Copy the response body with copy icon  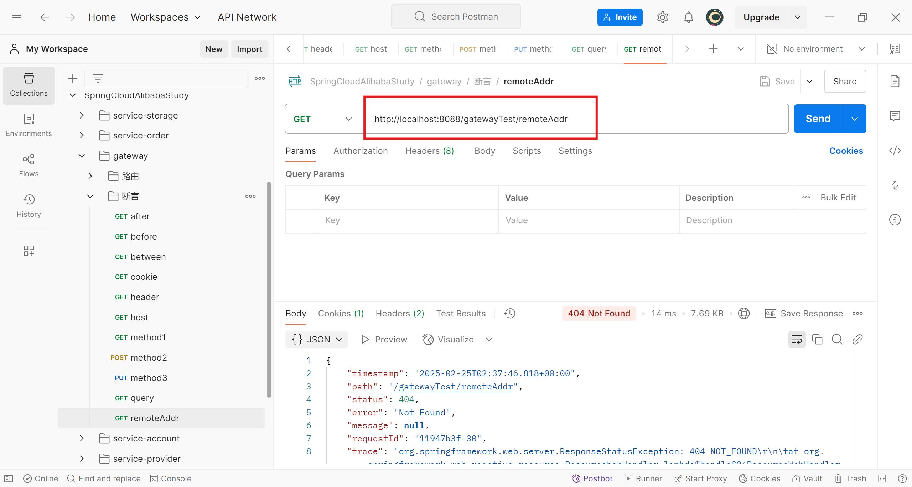tap(817, 339)
